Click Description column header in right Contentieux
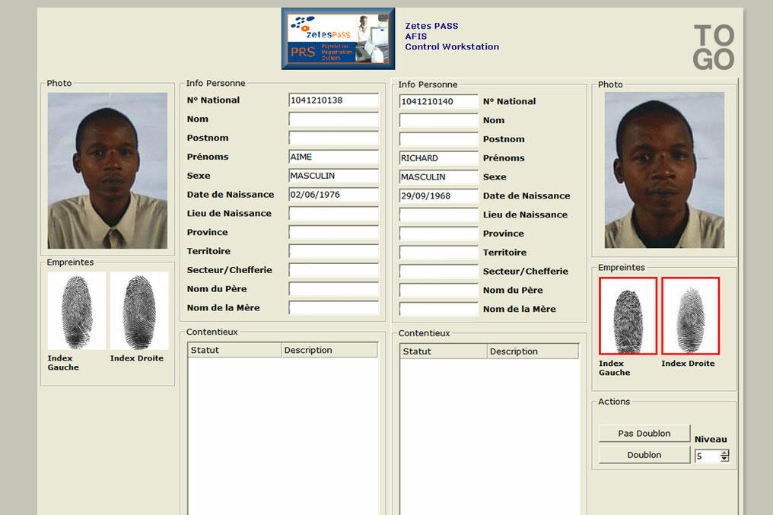Screen dimensions: 773x515 532,351
